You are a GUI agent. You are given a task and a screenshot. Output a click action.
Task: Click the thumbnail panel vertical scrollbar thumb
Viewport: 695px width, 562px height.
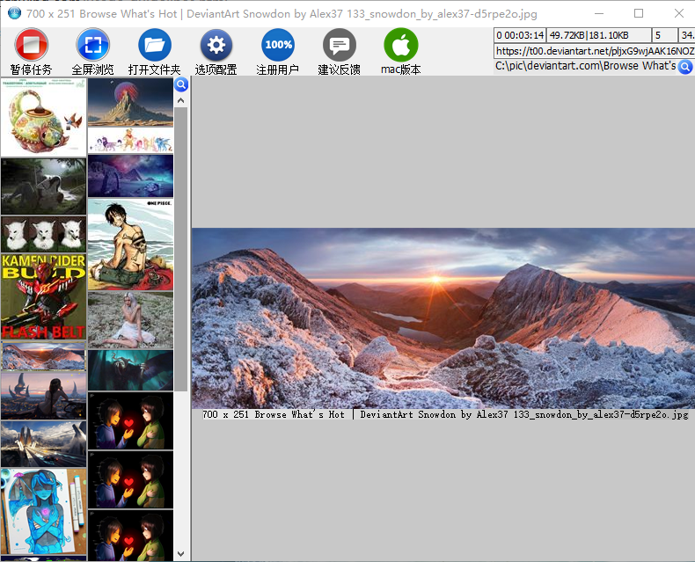tap(181, 246)
